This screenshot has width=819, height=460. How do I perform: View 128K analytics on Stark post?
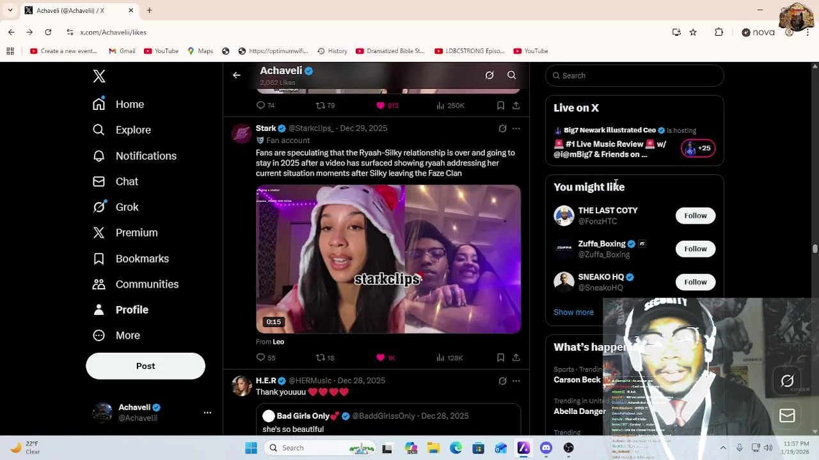click(x=449, y=358)
